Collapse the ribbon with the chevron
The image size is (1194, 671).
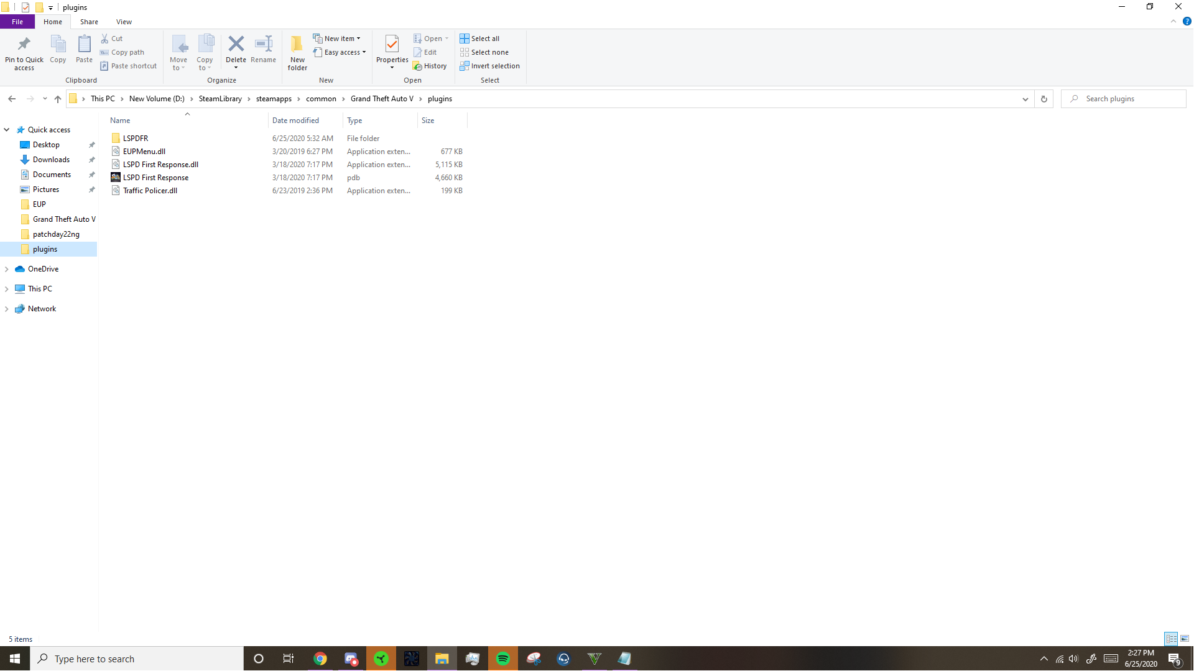1173,21
